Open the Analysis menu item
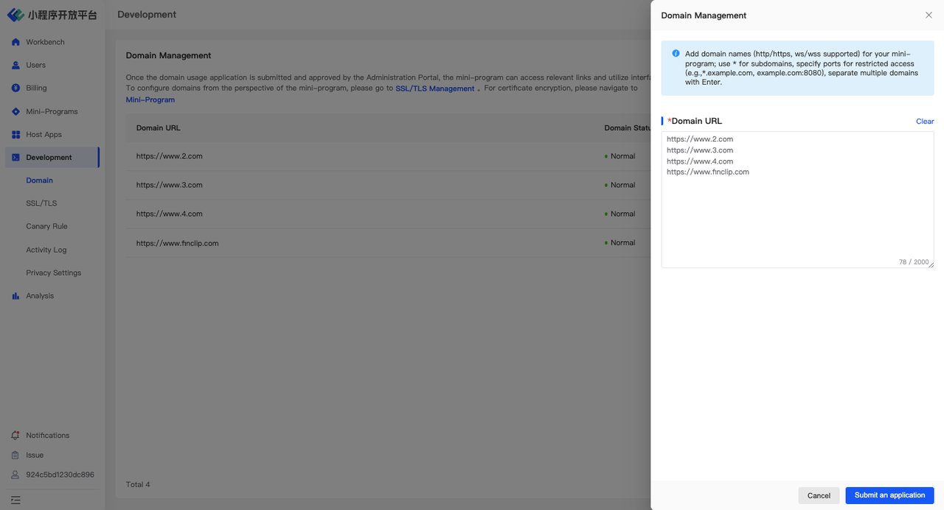 [x=52, y=296]
